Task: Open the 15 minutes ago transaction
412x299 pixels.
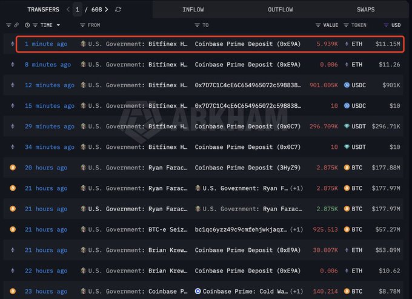Action: [x=50, y=106]
